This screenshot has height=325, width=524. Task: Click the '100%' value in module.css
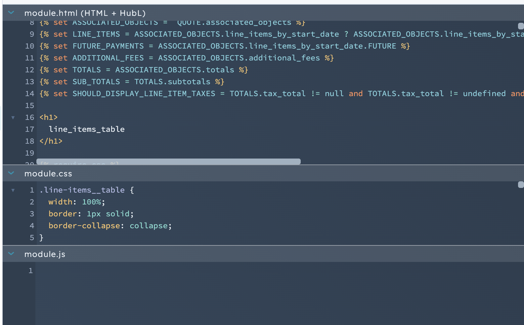point(92,202)
